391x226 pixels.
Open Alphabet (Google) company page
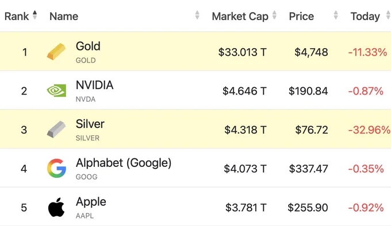point(124,163)
